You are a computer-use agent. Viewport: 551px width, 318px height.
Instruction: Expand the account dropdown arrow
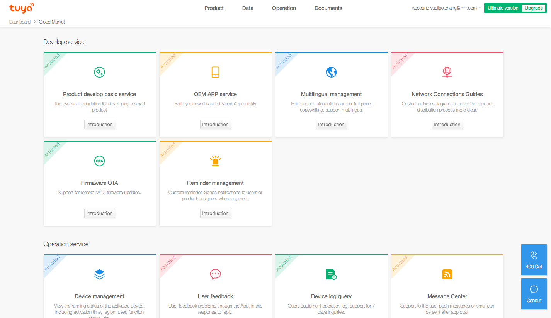point(480,8)
